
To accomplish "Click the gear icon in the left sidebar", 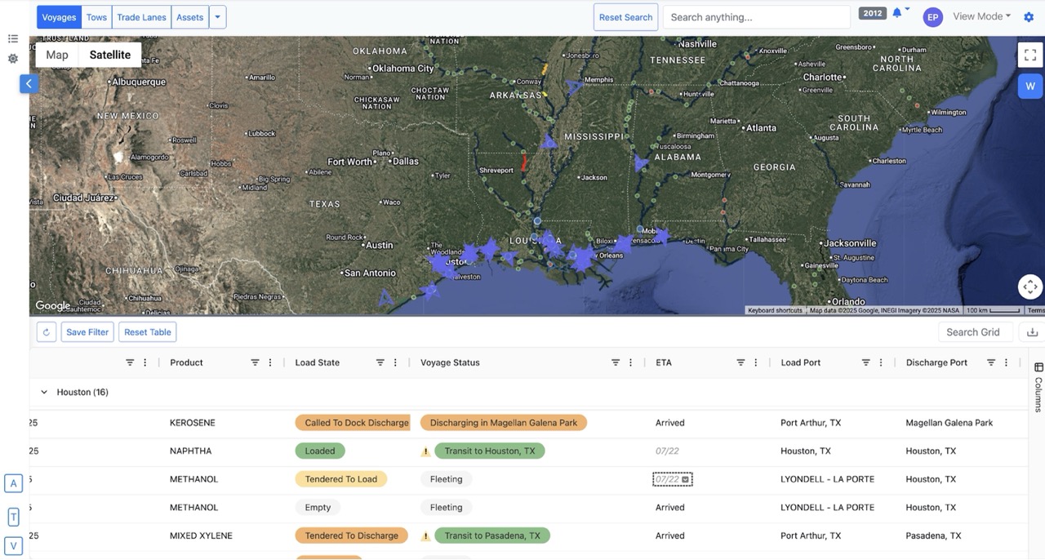I will tap(12, 58).
